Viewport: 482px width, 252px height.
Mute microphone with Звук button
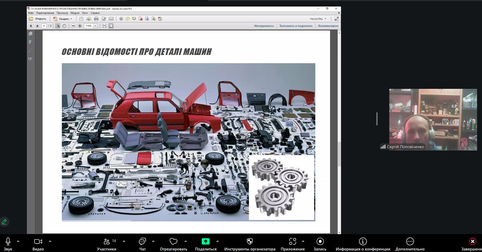[8, 244]
